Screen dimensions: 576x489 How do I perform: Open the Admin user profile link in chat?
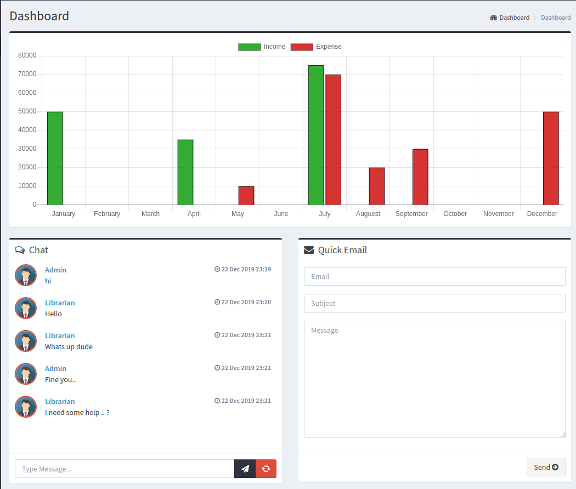pyautogui.click(x=55, y=270)
